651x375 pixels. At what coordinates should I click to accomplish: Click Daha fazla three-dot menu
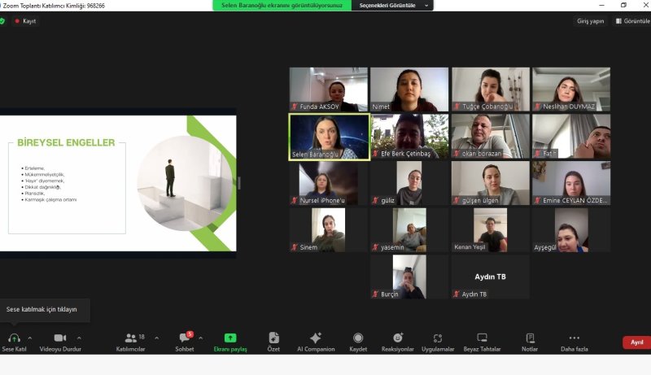[x=574, y=338]
